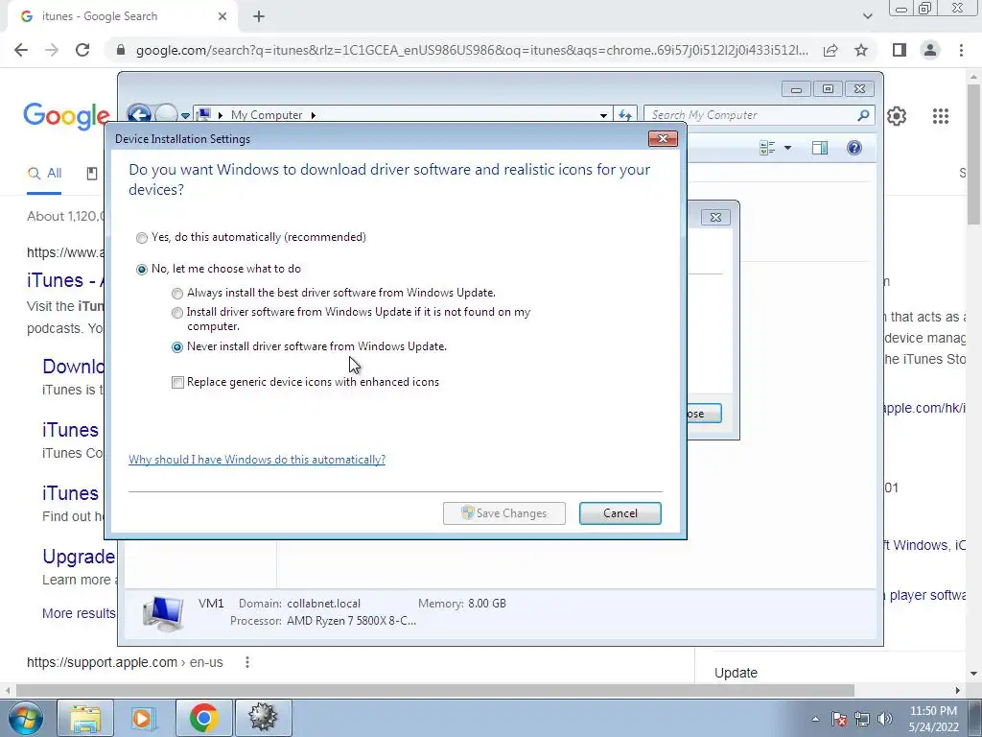982x737 pixels.
Task: Close the 'itunes - Google Search' tab
Action: 222,16
